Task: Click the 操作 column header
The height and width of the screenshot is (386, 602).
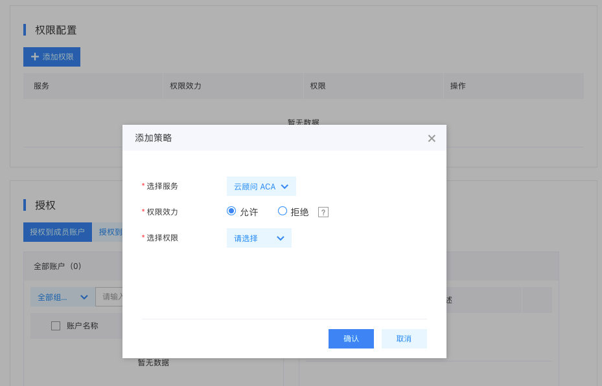Action: pyautogui.click(x=457, y=86)
